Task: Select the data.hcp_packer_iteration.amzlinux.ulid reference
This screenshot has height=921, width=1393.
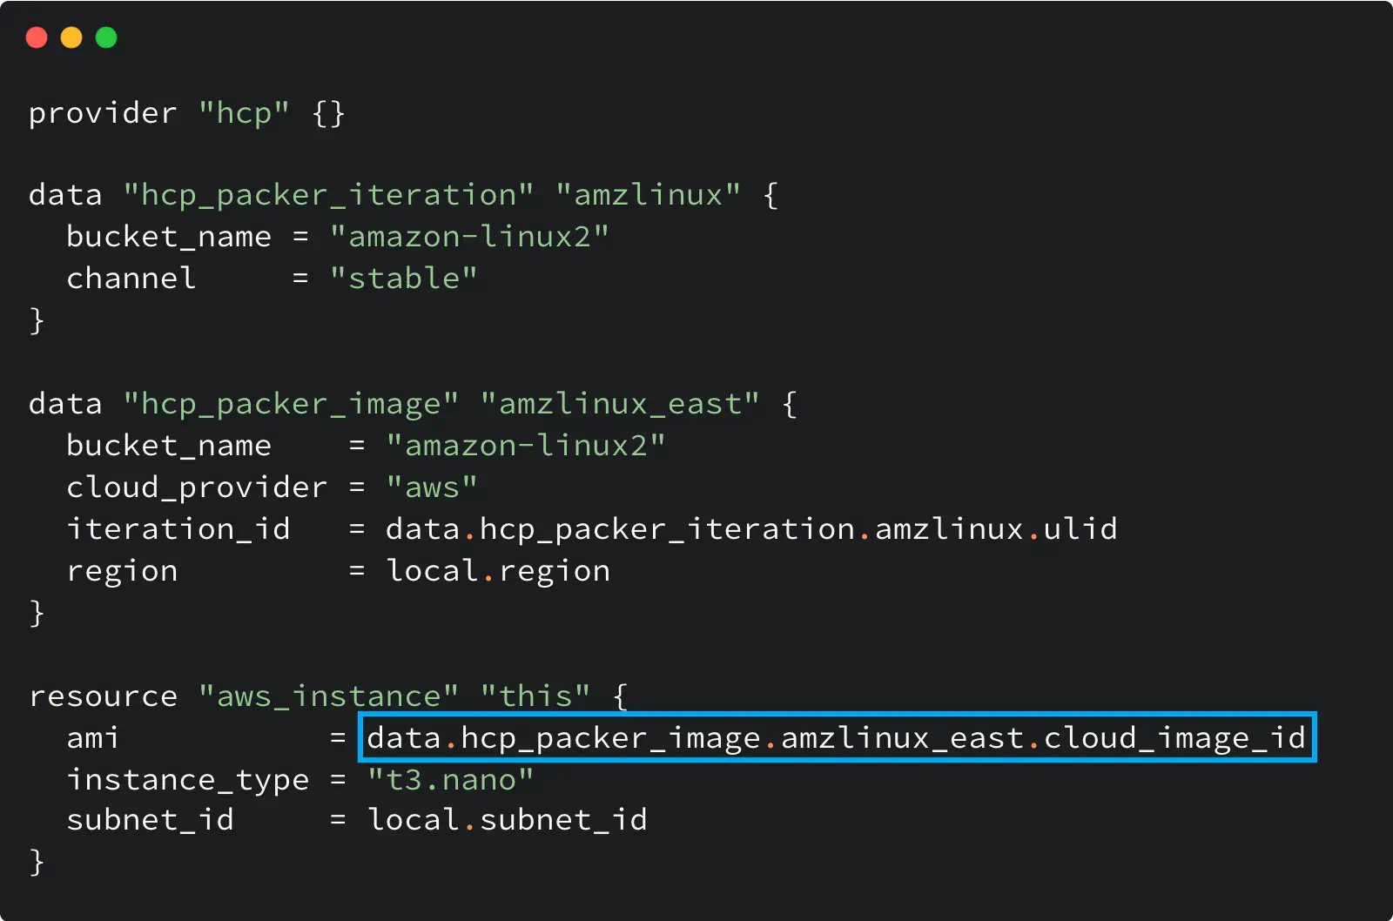Action: pos(750,528)
